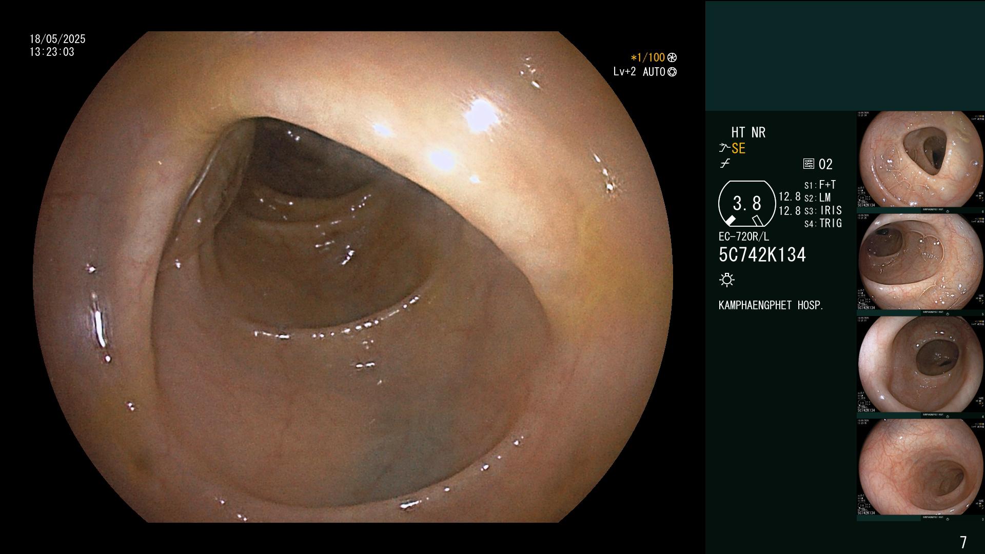Click the S1: F+T switch assignment

pos(820,185)
